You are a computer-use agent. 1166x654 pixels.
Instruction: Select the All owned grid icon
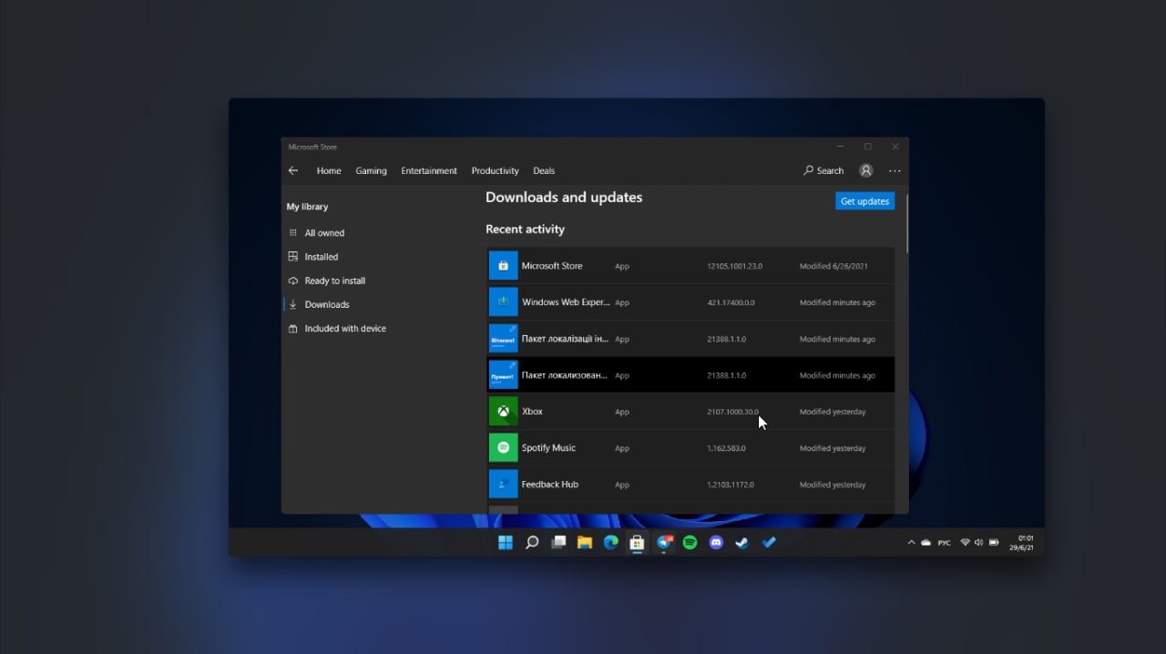pyautogui.click(x=293, y=233)
